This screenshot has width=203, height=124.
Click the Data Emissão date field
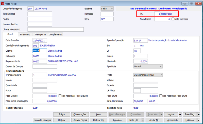(x=40, y=40)
